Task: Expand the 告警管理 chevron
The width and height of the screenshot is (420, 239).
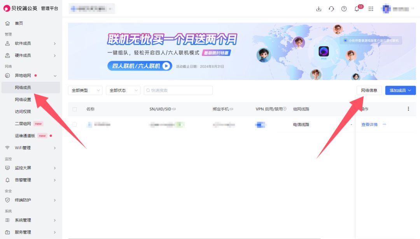Action: click(x=55, y=180)
